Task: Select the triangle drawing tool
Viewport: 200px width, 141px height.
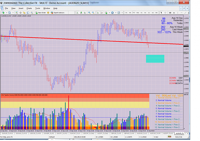Action: (x=174, y=13)
